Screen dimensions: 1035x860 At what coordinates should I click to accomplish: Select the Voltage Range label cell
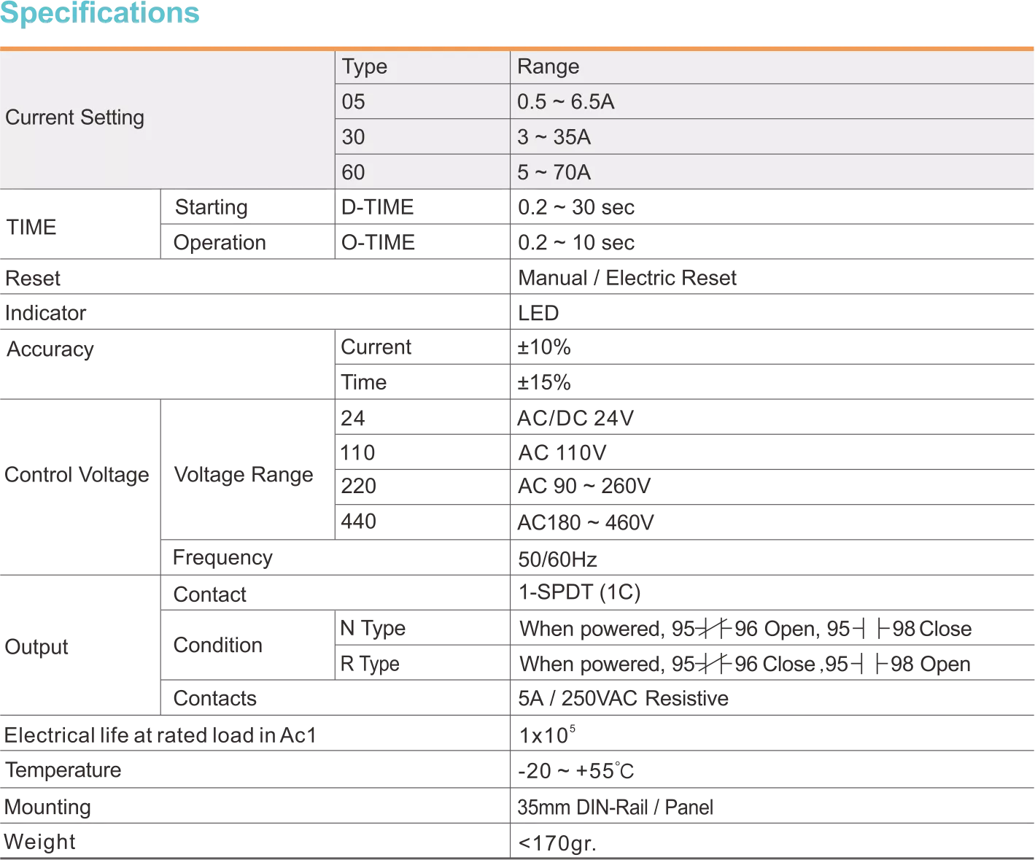coord(241,473)
